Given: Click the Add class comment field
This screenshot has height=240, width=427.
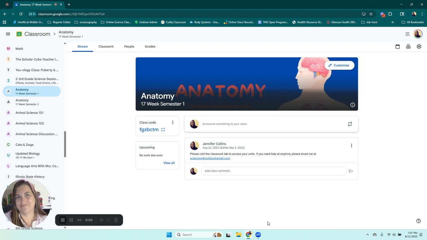Looking at the screenshot, I should (x=274, y=171).
